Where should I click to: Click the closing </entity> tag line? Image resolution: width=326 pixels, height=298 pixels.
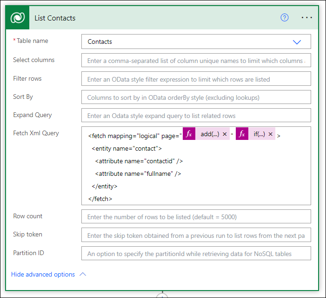point(104,186)
